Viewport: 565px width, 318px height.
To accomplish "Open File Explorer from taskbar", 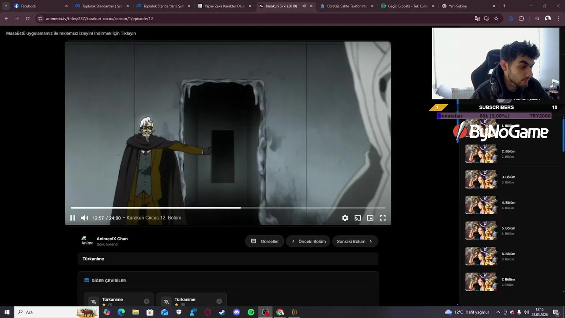I will (136, 312).
